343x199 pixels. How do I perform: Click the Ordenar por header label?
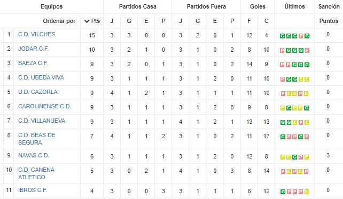click(x=59, y=21)
